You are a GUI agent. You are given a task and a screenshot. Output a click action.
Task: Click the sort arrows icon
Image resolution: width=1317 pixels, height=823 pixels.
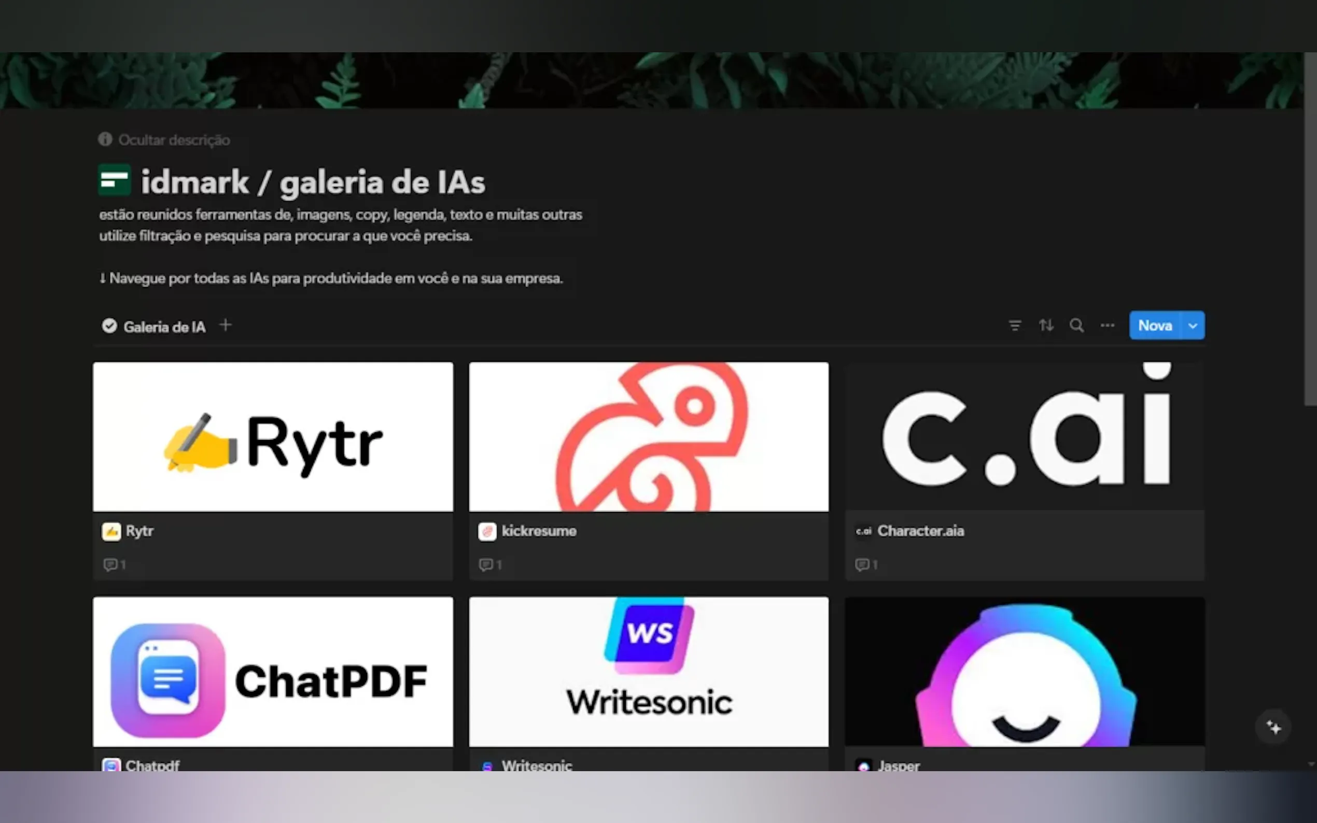click(1045, 325)
